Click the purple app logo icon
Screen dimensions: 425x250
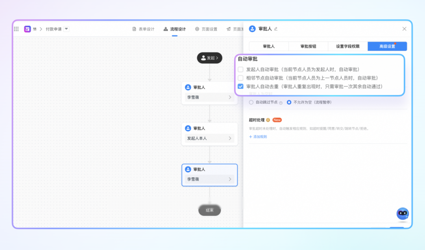(28, 29)
